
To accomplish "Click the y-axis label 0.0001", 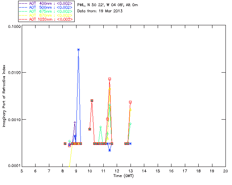I will pyautogui.click(x=14, y=166).
